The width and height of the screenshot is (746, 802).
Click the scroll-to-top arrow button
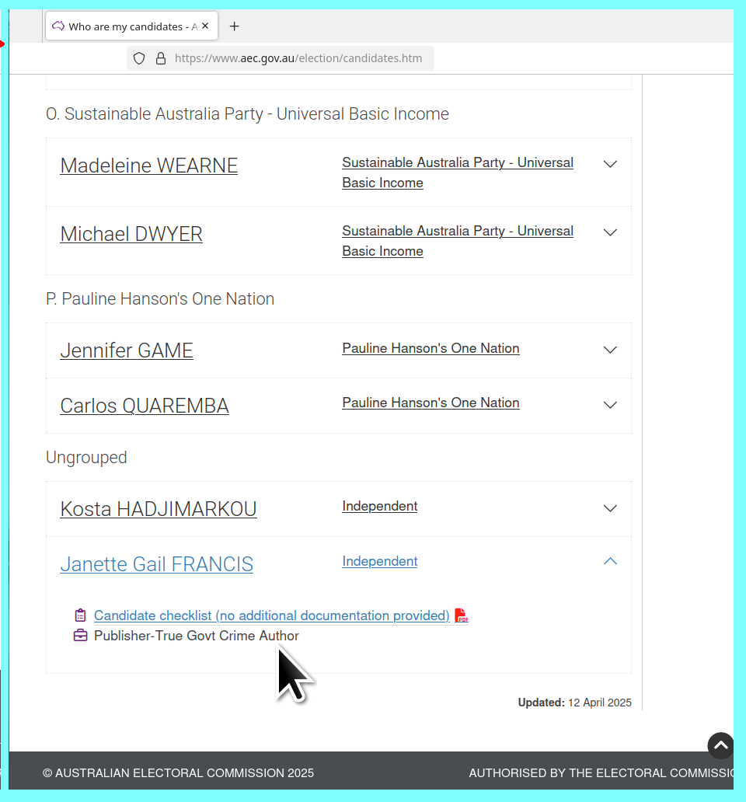(x=720, y=745)
